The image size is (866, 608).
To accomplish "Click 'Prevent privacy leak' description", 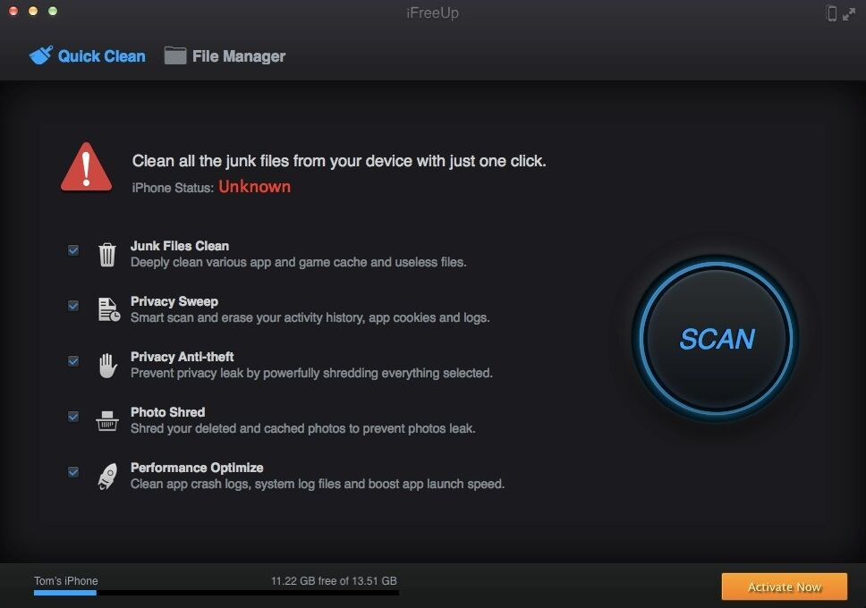I will [311, 374].
